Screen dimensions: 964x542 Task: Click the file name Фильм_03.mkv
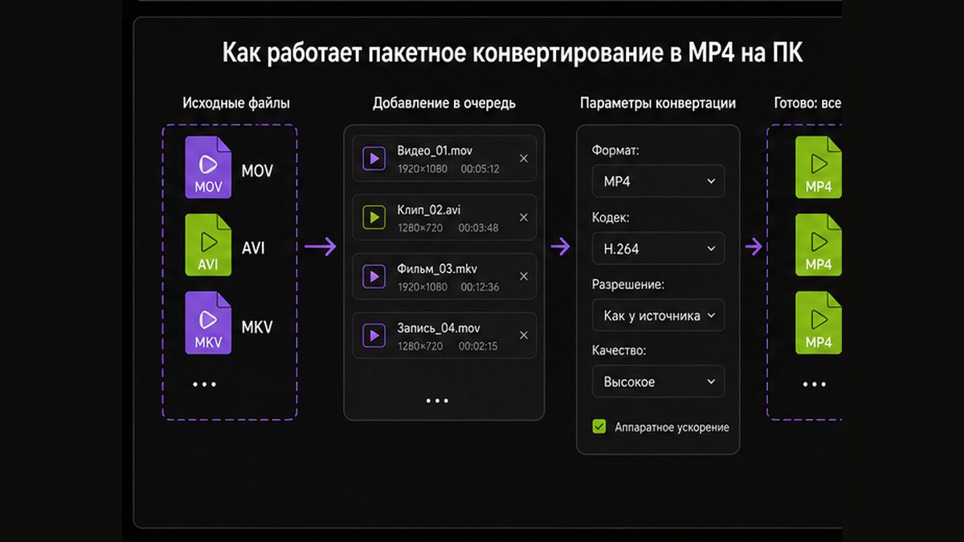tap(437, 269)
